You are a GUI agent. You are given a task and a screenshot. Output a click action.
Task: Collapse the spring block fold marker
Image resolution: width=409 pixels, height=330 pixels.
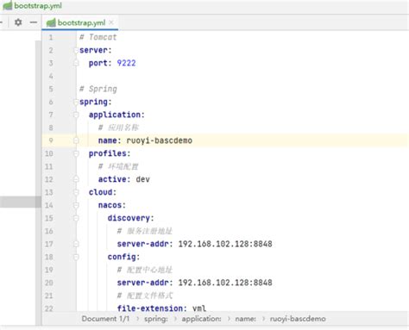76,102
